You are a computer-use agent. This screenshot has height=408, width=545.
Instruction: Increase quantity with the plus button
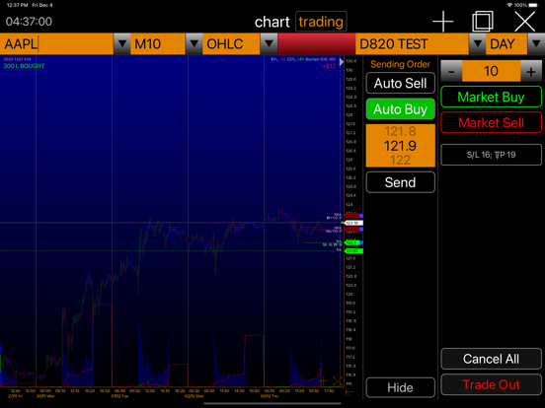pos(531,71)
